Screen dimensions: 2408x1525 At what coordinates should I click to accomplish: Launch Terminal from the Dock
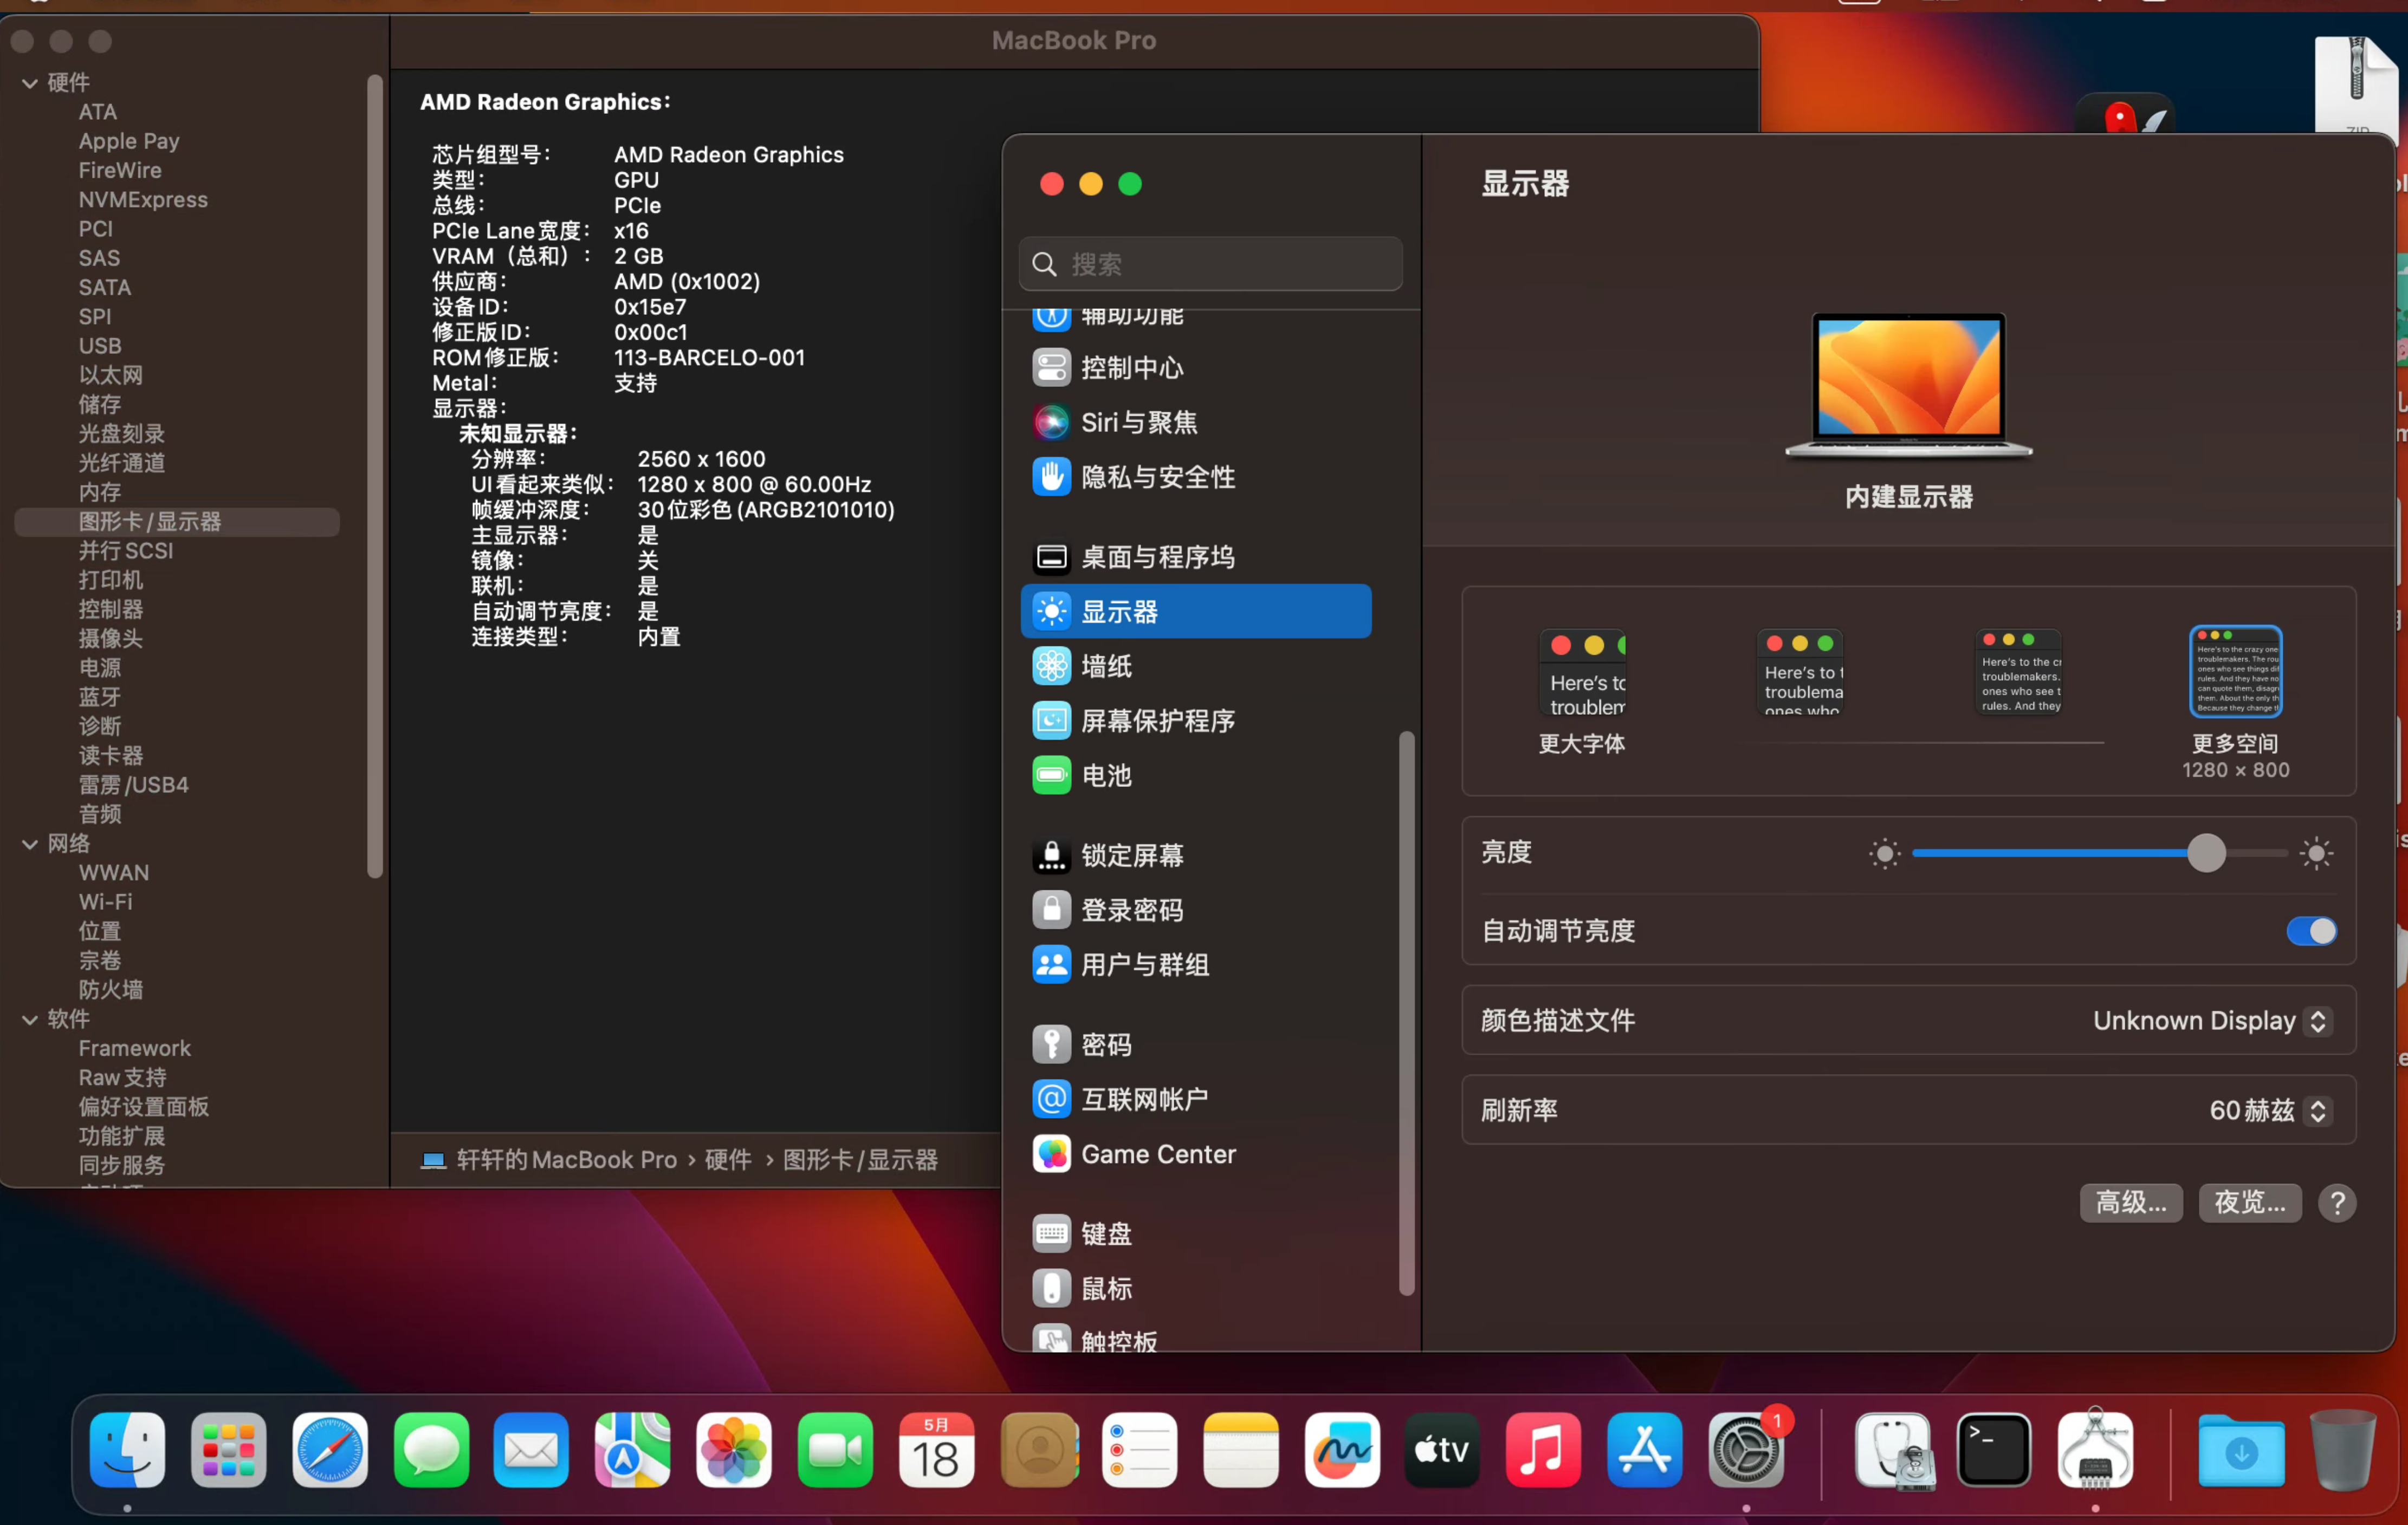click(1995, 1450)
